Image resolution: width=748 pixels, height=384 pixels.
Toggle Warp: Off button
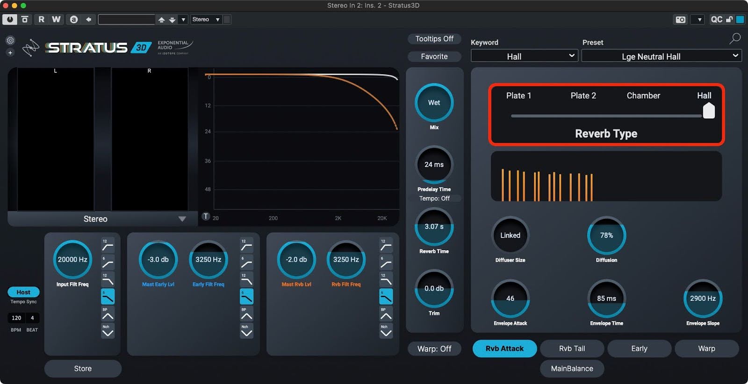click(x=434, y=349)
